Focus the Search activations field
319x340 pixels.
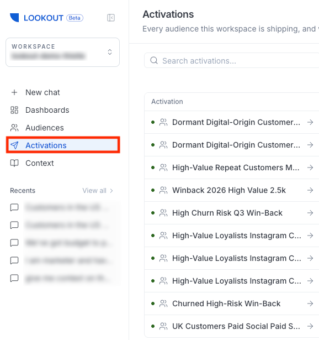232,60
